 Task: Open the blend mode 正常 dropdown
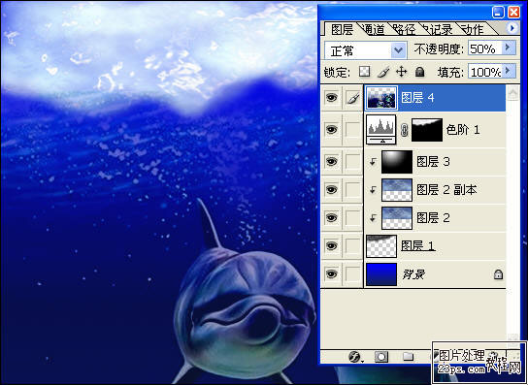pyautogui.click(x=365, y=50)
